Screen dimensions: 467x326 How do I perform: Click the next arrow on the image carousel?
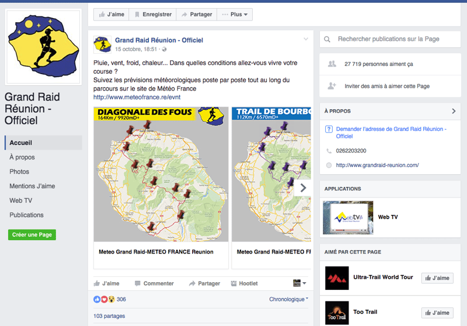click(x=303, y=188)
